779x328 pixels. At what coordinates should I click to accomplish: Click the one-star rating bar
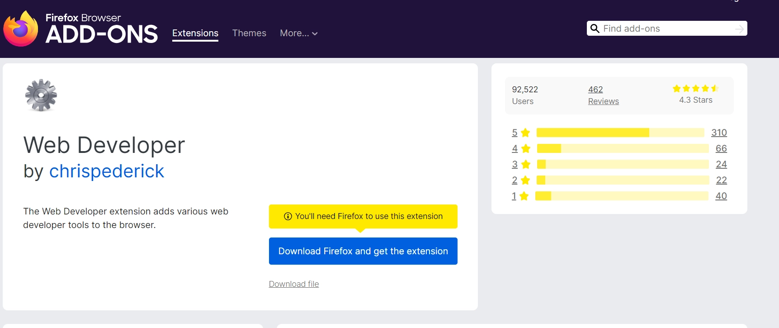pyautogui.click(x=622, y=196)
